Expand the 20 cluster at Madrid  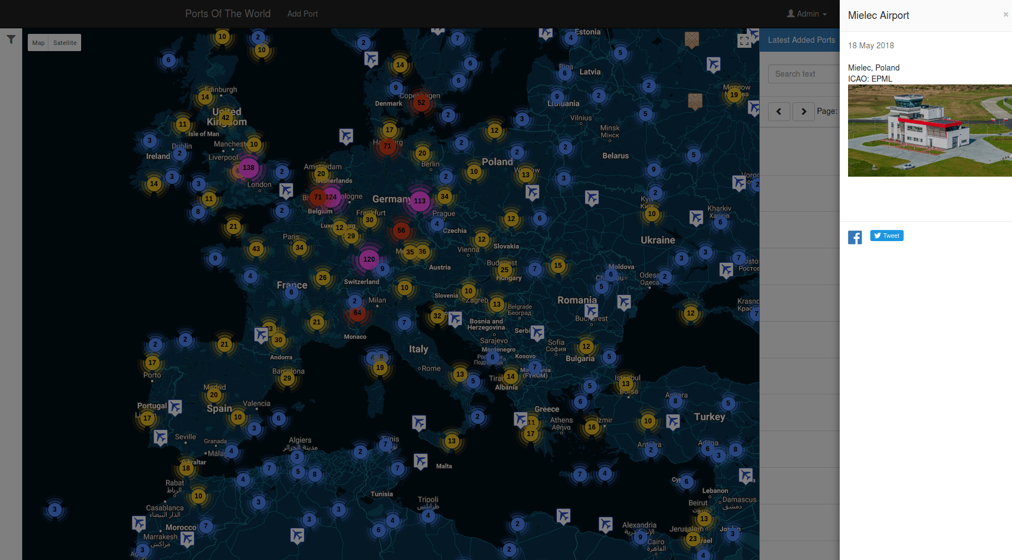click(x=214, y=395)
